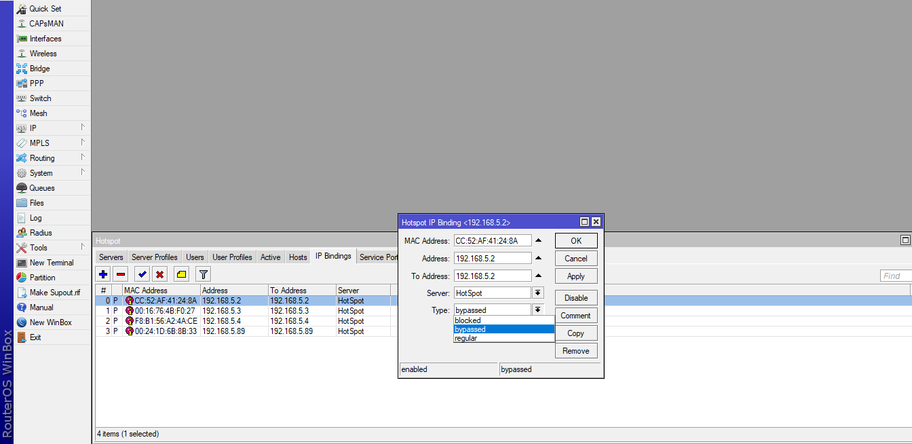Collapse the MAC Address field arrow
The height and width of the screenshot is (444, 912).
[538, 240]
